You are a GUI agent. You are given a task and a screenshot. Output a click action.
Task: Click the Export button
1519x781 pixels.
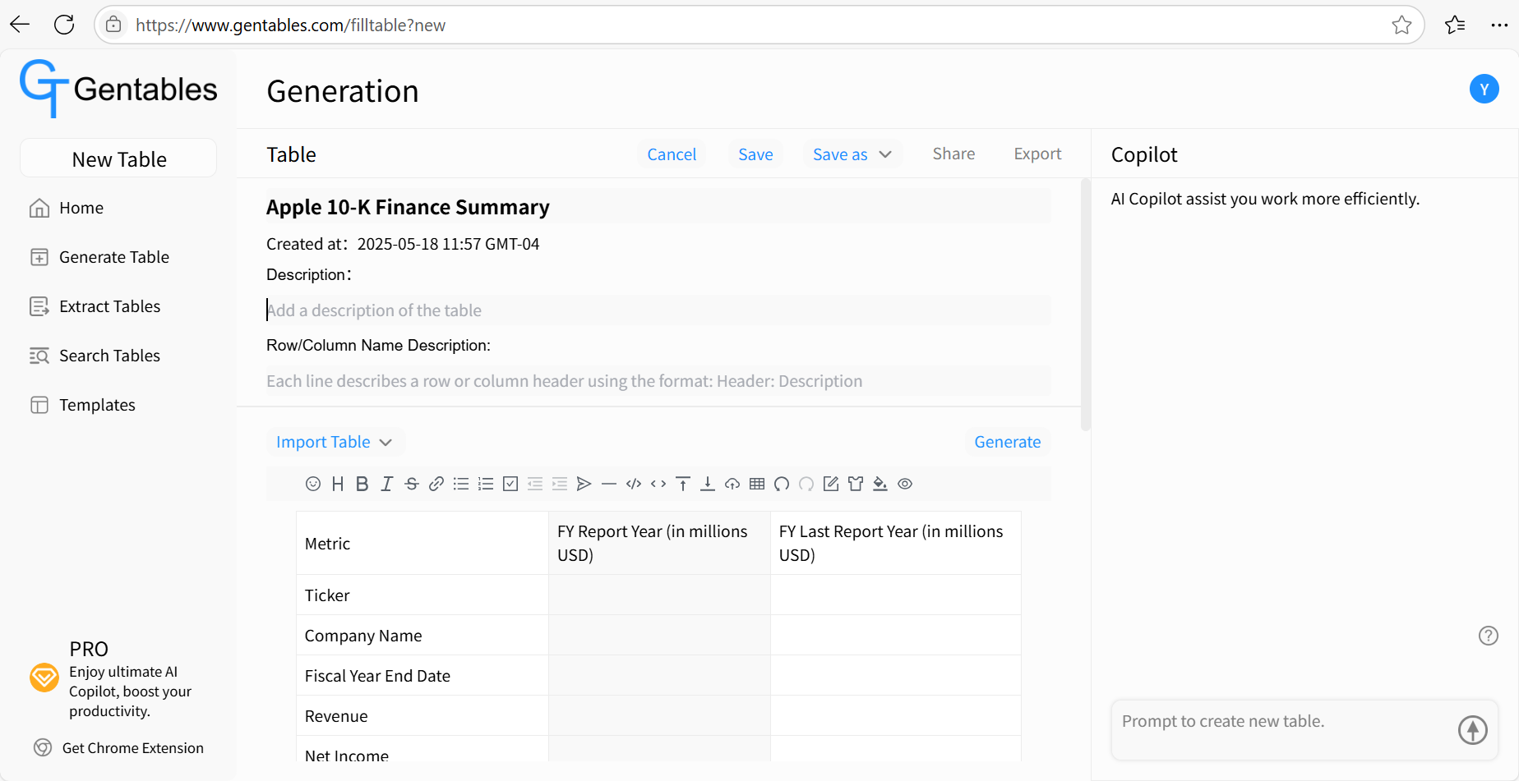click(x=1037, y=154)
